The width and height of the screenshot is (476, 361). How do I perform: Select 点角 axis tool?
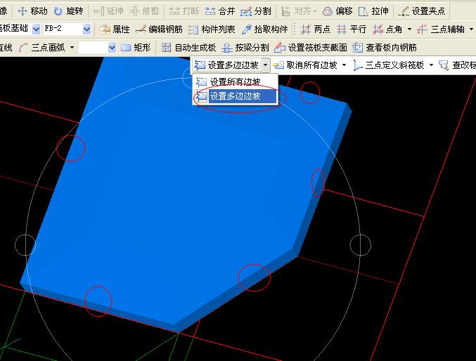click(387, 29)
